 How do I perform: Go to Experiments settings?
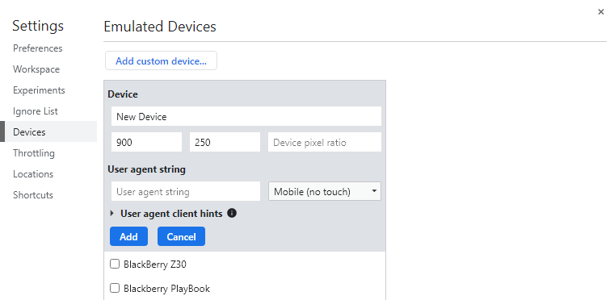[x=39, y=90]
